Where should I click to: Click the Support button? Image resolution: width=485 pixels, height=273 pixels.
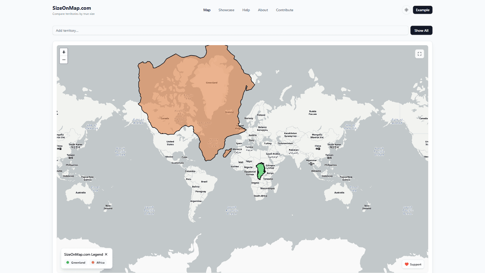pos(413,264)
